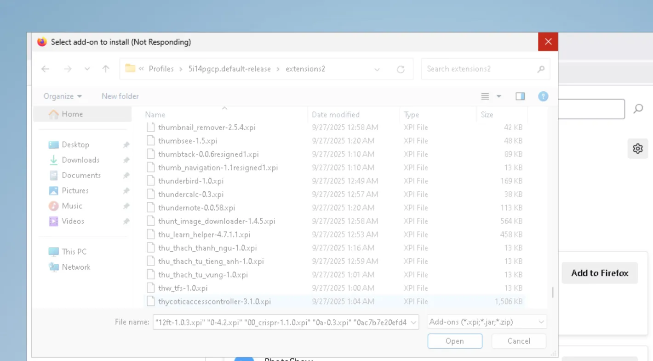653x361 pixels.
Task: Click the settings gear on the add-ons page
Action: (637, 148)
